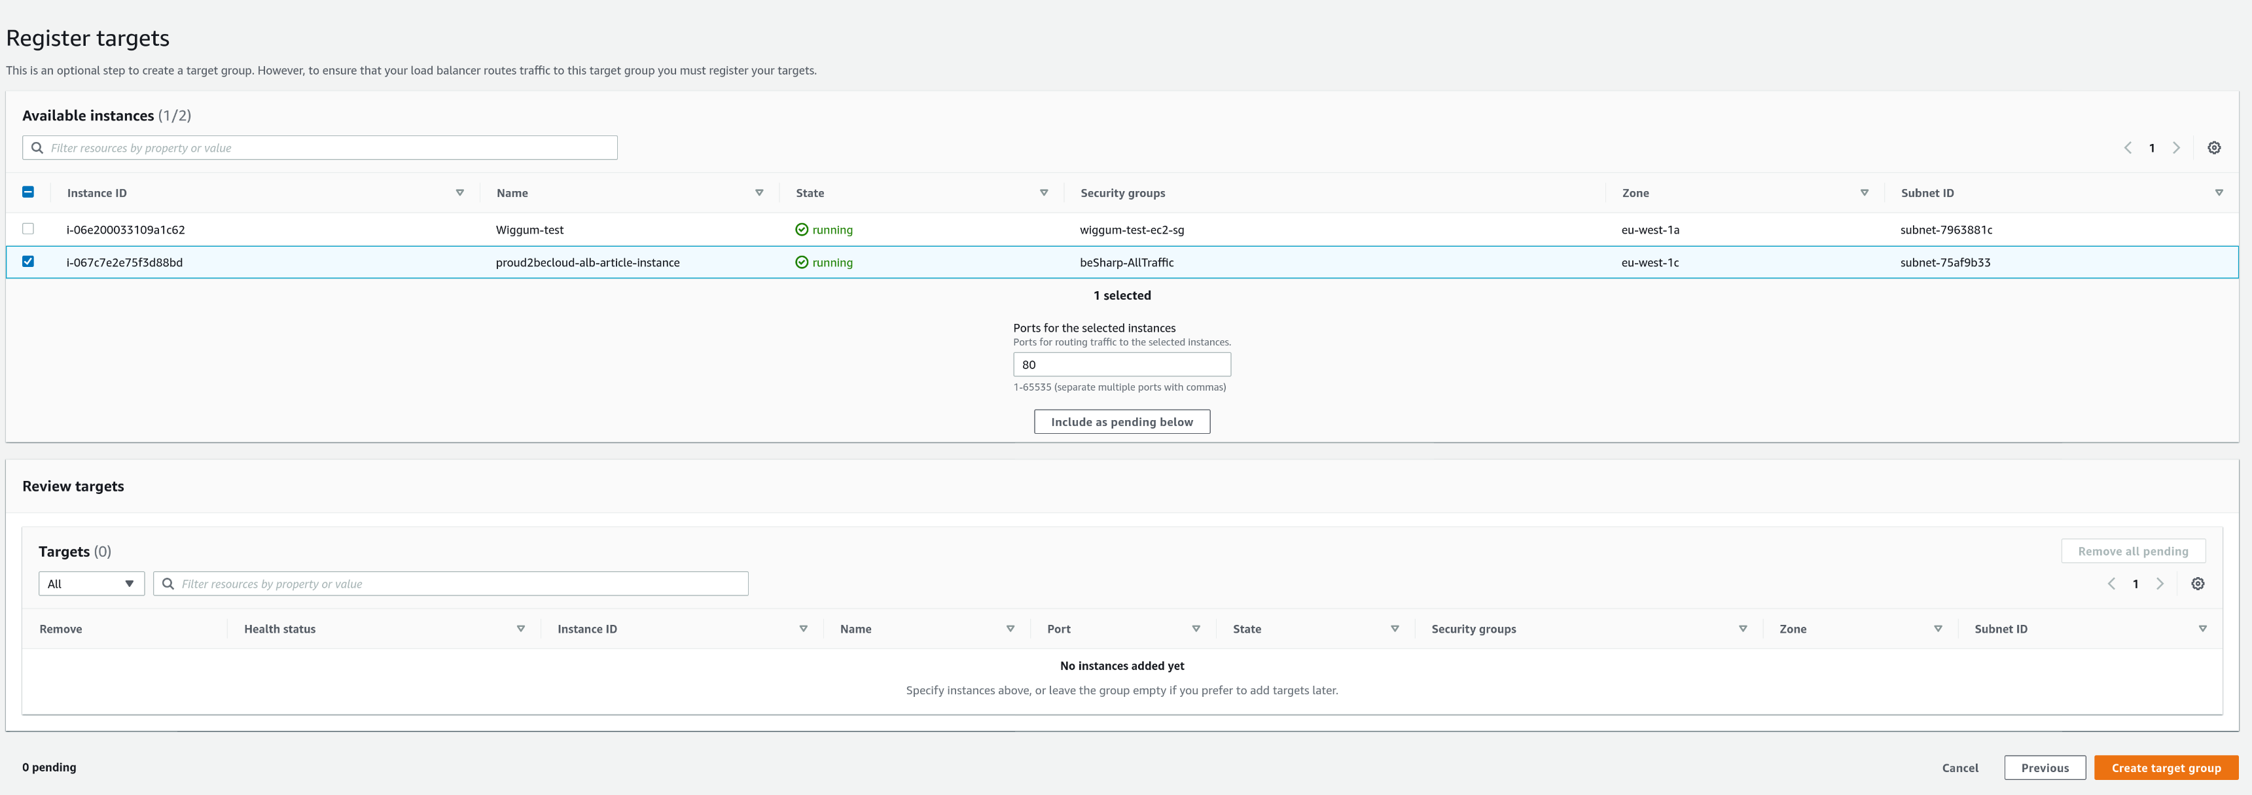The image size is (2252, 795).
Task: Open Available instances table settings gear
Action: coord(2213,148)
